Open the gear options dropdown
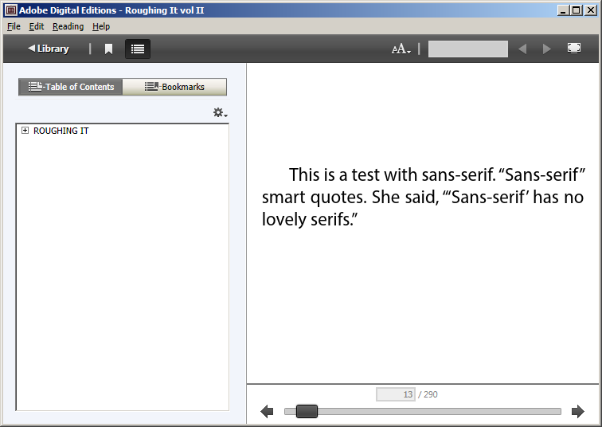The height and width of the screenshot is (427, 602). coord(221,113)
